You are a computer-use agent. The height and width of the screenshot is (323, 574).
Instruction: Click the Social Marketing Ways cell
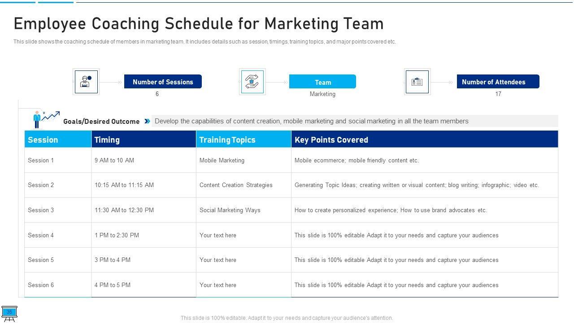(230, 210)
